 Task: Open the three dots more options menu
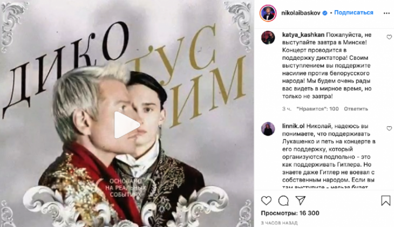pos(386,13)
